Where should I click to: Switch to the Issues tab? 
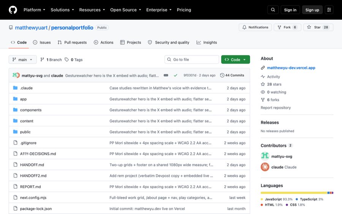point(42,42)
